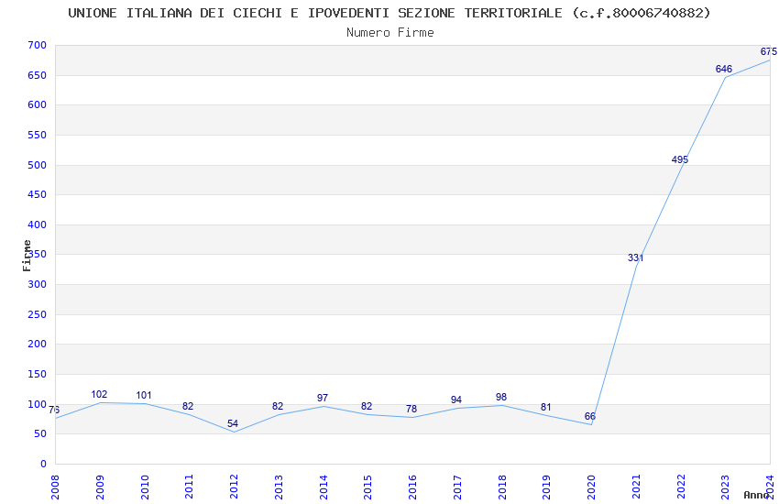Click data label 331 for 2021
This screenshot has width=779, height=504.
pyautogui.click(x=635, y=257)
